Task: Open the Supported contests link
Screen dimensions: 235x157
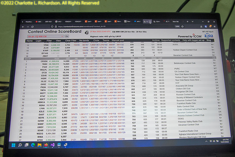Action: 170,40
